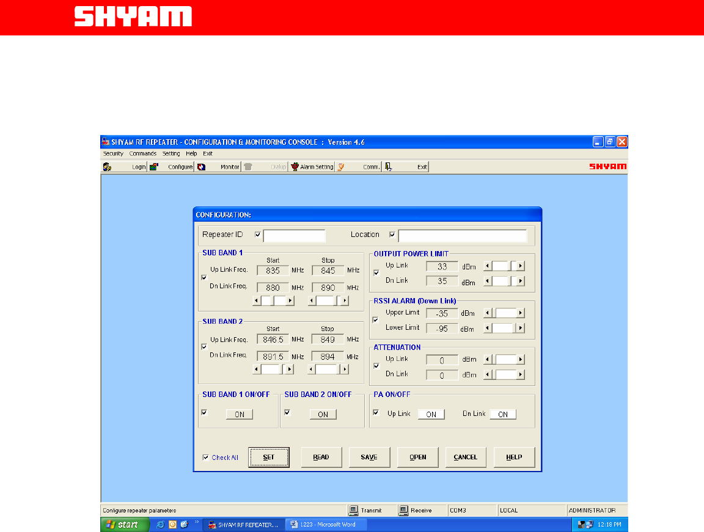Click the READ button
The image size is (704, 532).
coord(321,457)
